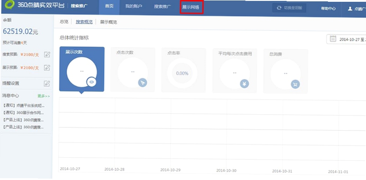Image resolution: width=366 pixels, height=180 pixels.
Task: Click the 0.00% click rate value
Action: 182,74
